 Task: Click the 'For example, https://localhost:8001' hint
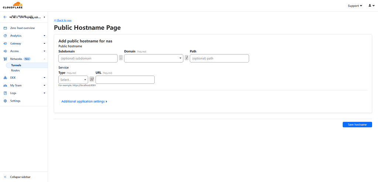(77, 85)
